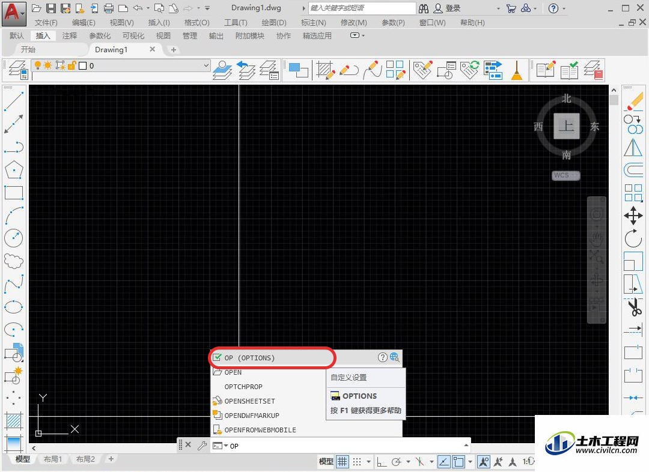
Task: Open the command line recent commands dropdown
Action: tap(226, 446)
